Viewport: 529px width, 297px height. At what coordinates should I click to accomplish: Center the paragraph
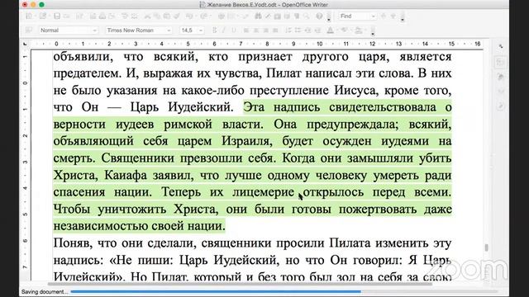pos(256,31)
